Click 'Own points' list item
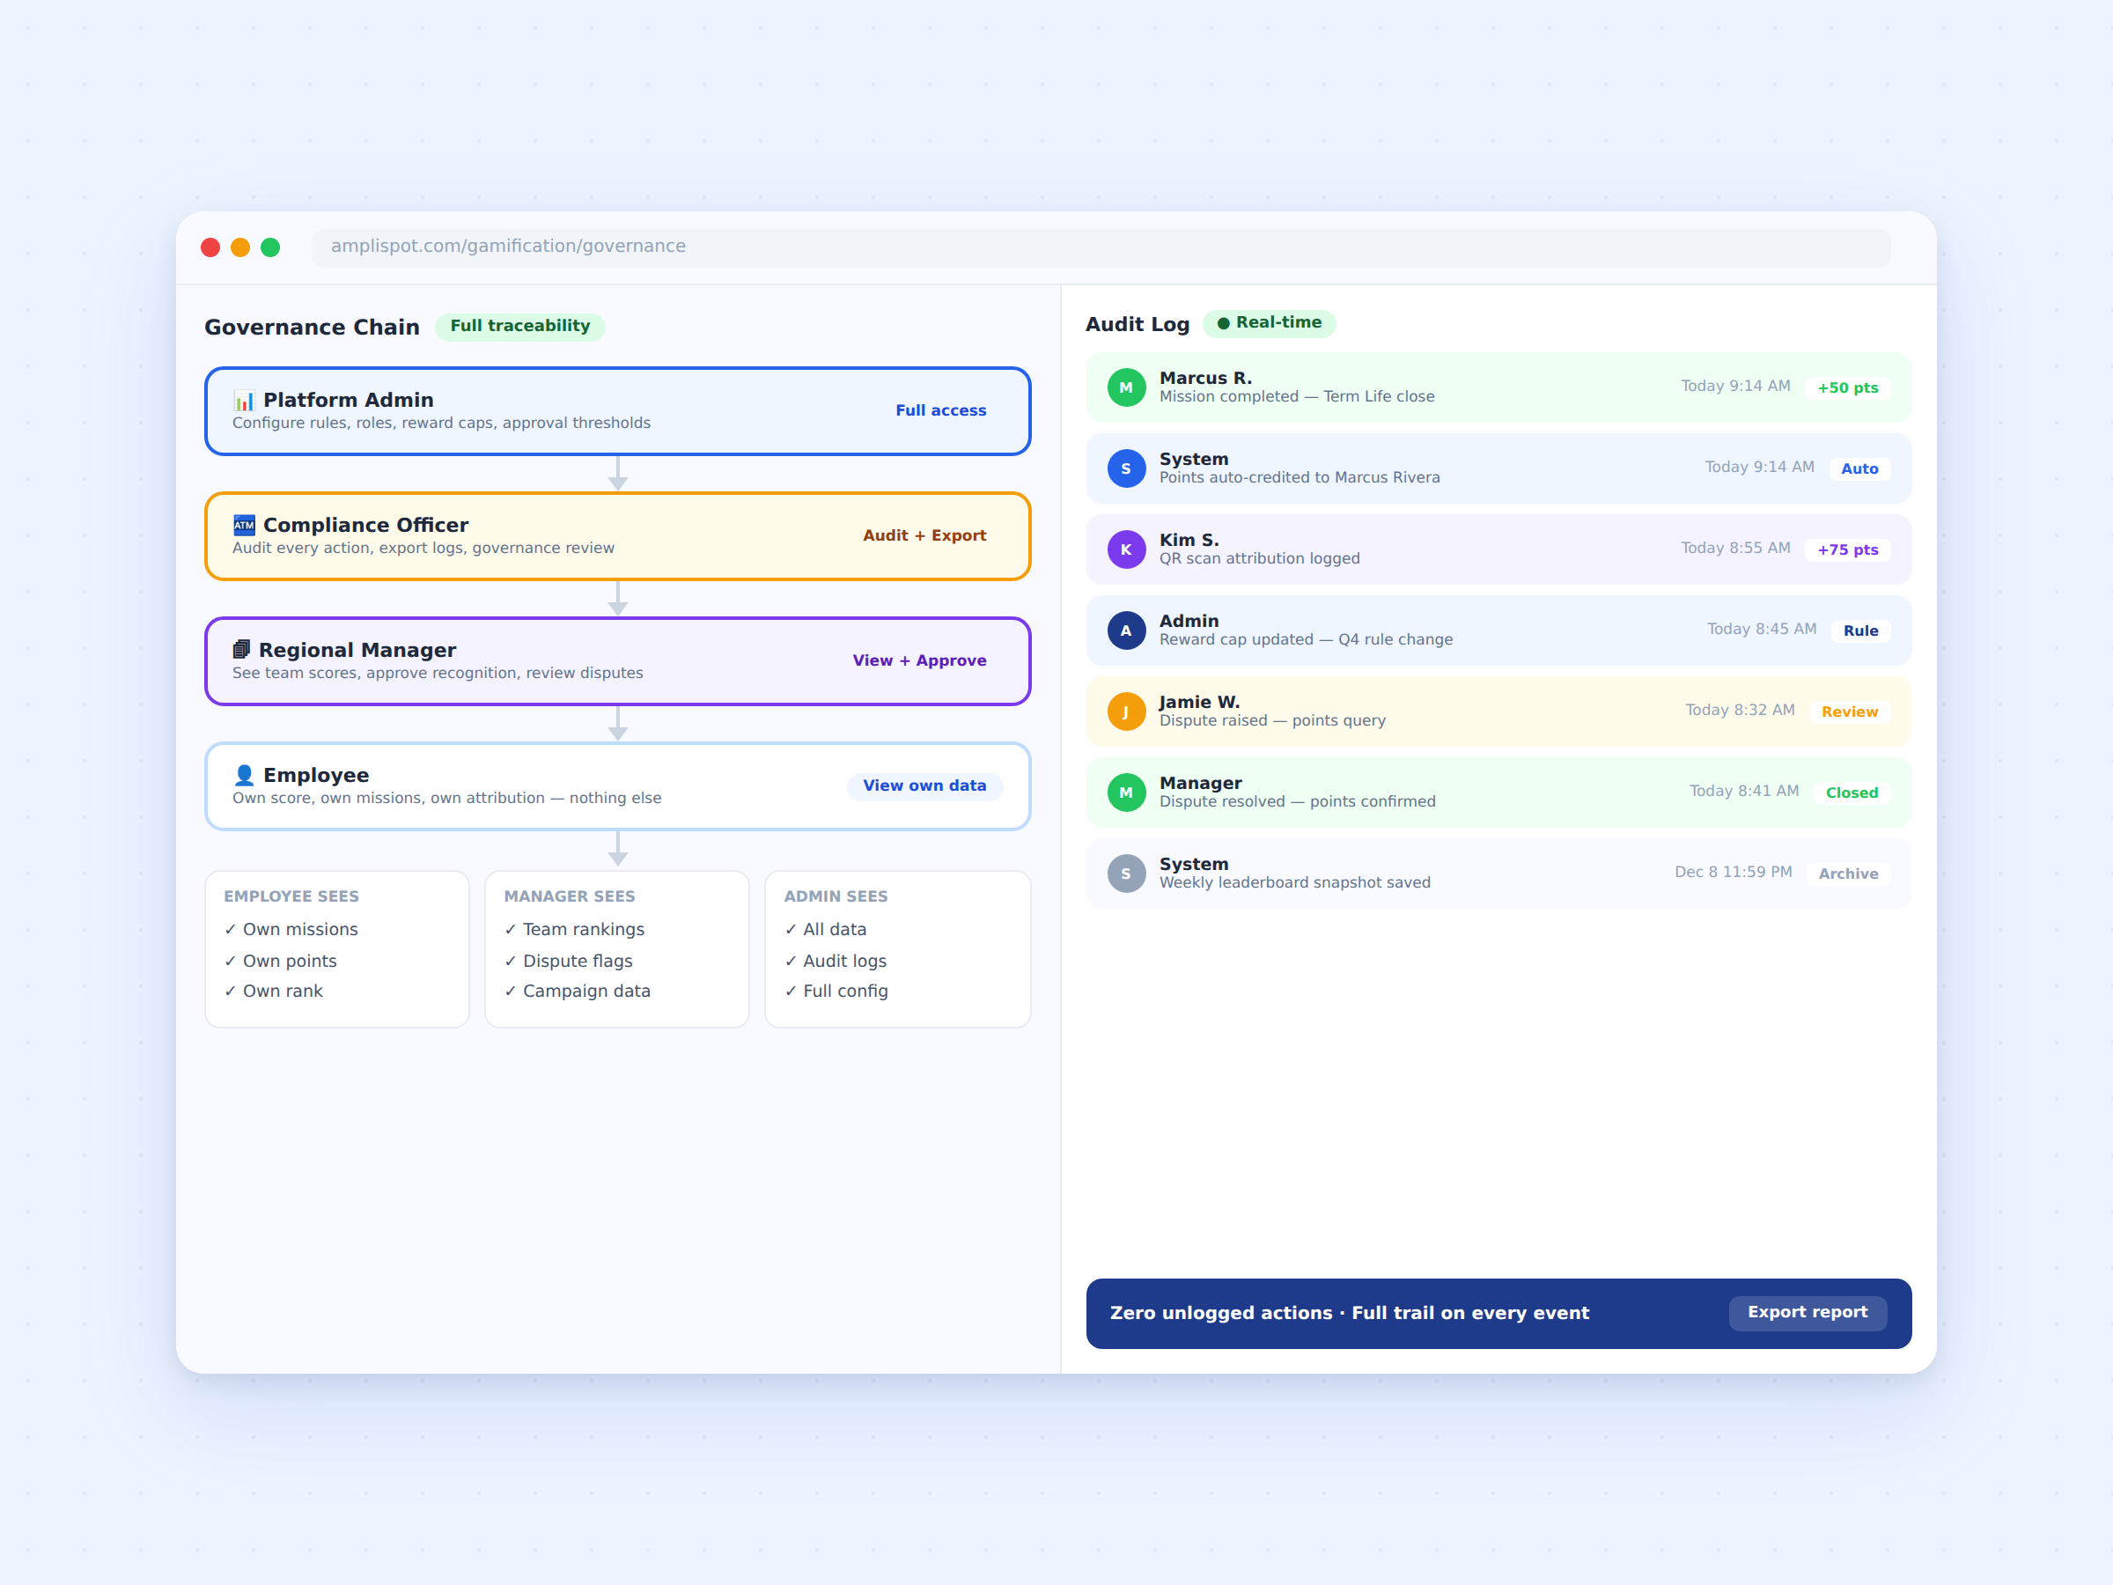The image size is (2113, 1585). coord(280,962)
